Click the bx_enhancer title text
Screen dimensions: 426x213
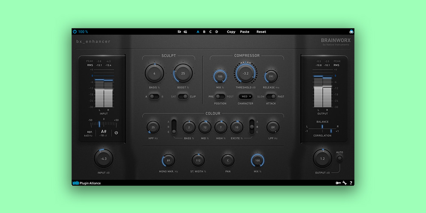coord(93,42)
